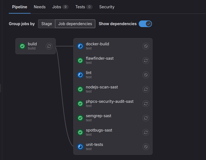Screen dimensions: 206x160
Task: Open the Jobs tab
Action: pyautogui.click(x=60, y=7)
